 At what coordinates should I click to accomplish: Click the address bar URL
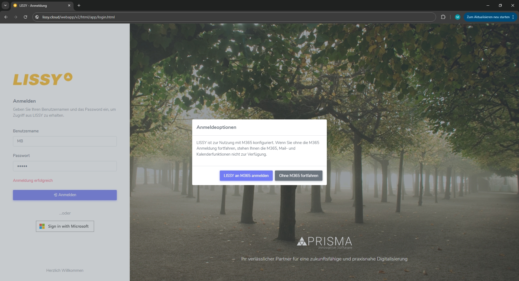pos(78,17)
